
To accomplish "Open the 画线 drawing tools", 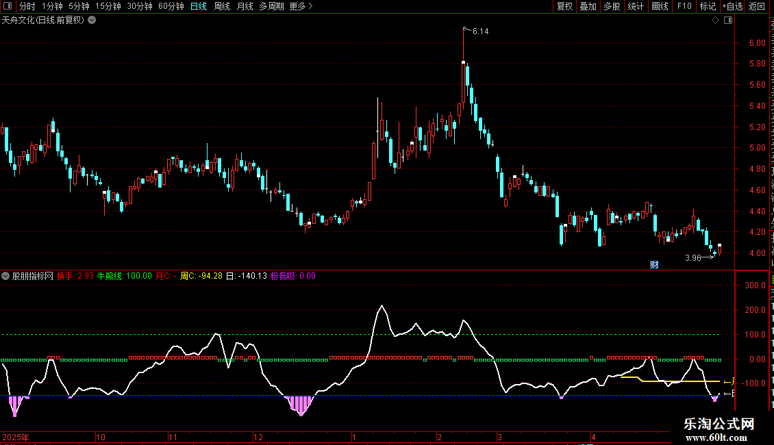I will (660, 6).
